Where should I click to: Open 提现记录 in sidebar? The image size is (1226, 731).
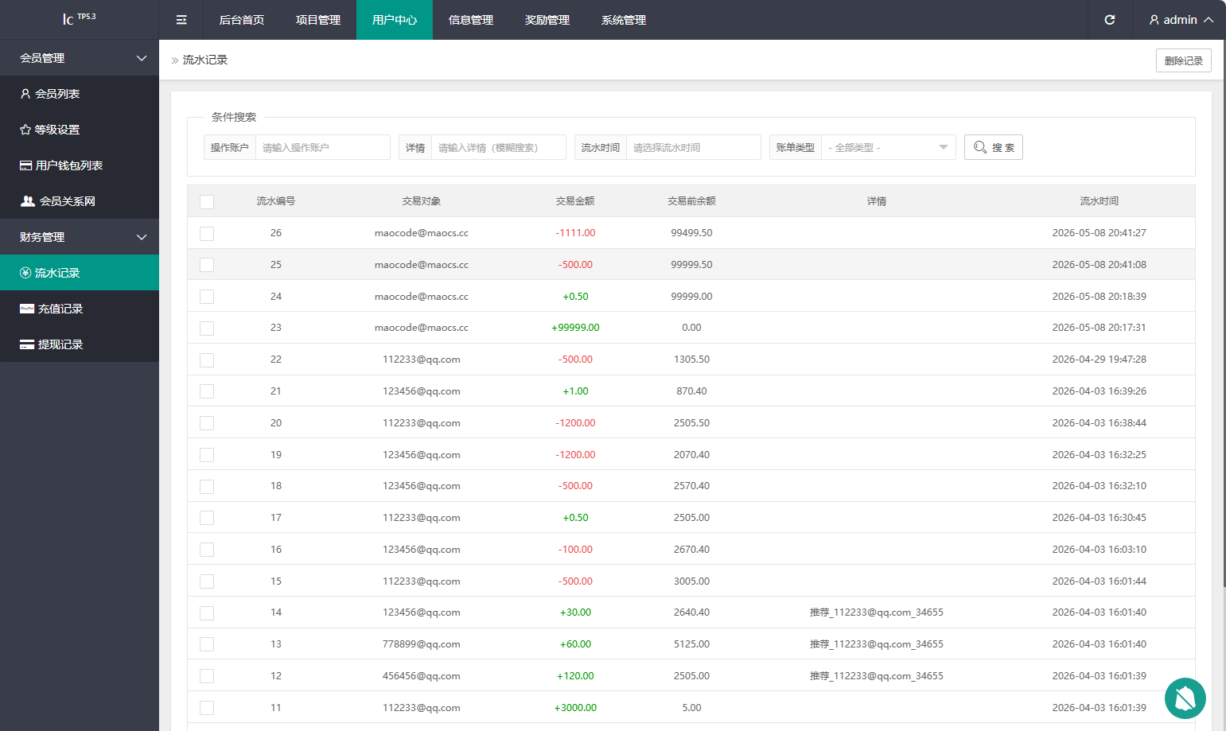pyautogui.click(x=80, y=344)
